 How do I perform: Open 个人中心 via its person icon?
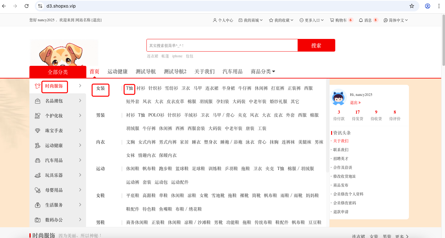[215, 20]
